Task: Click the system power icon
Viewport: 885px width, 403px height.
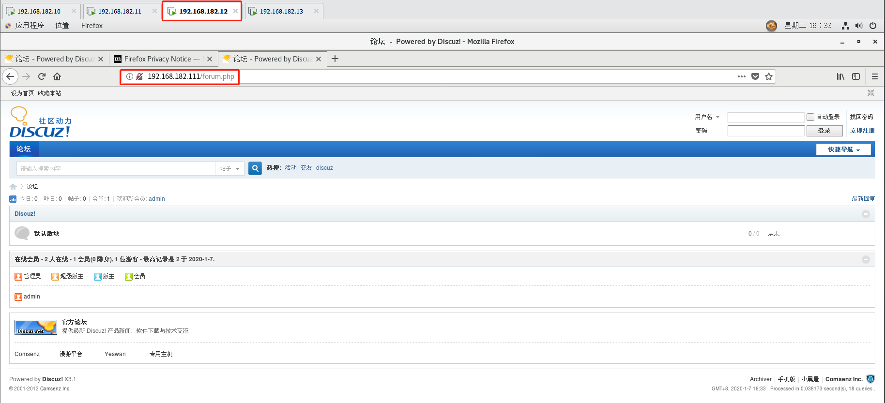Action: [x=873, y=26]
